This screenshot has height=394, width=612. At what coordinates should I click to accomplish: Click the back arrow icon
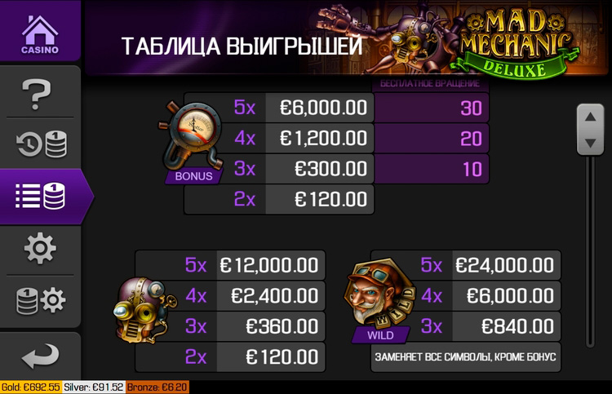pyautogui.click(x=40, y=356)
